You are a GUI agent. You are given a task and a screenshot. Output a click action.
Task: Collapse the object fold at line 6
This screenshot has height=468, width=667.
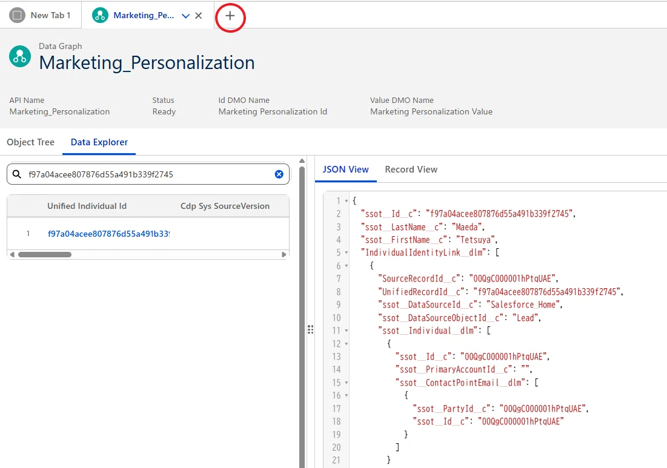pos(347,266)
